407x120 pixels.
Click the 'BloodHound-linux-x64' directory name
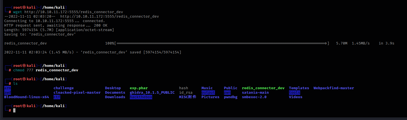[27, 97]
